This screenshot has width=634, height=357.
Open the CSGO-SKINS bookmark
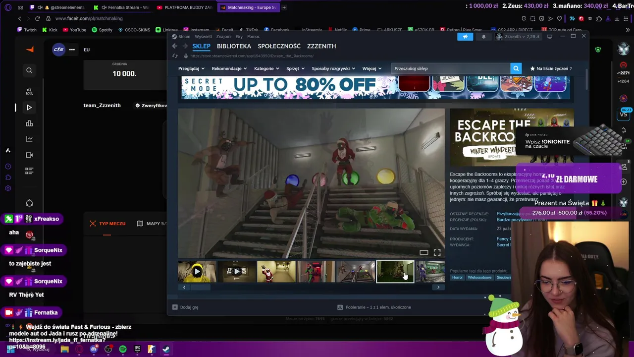click(x=134, y=30)
